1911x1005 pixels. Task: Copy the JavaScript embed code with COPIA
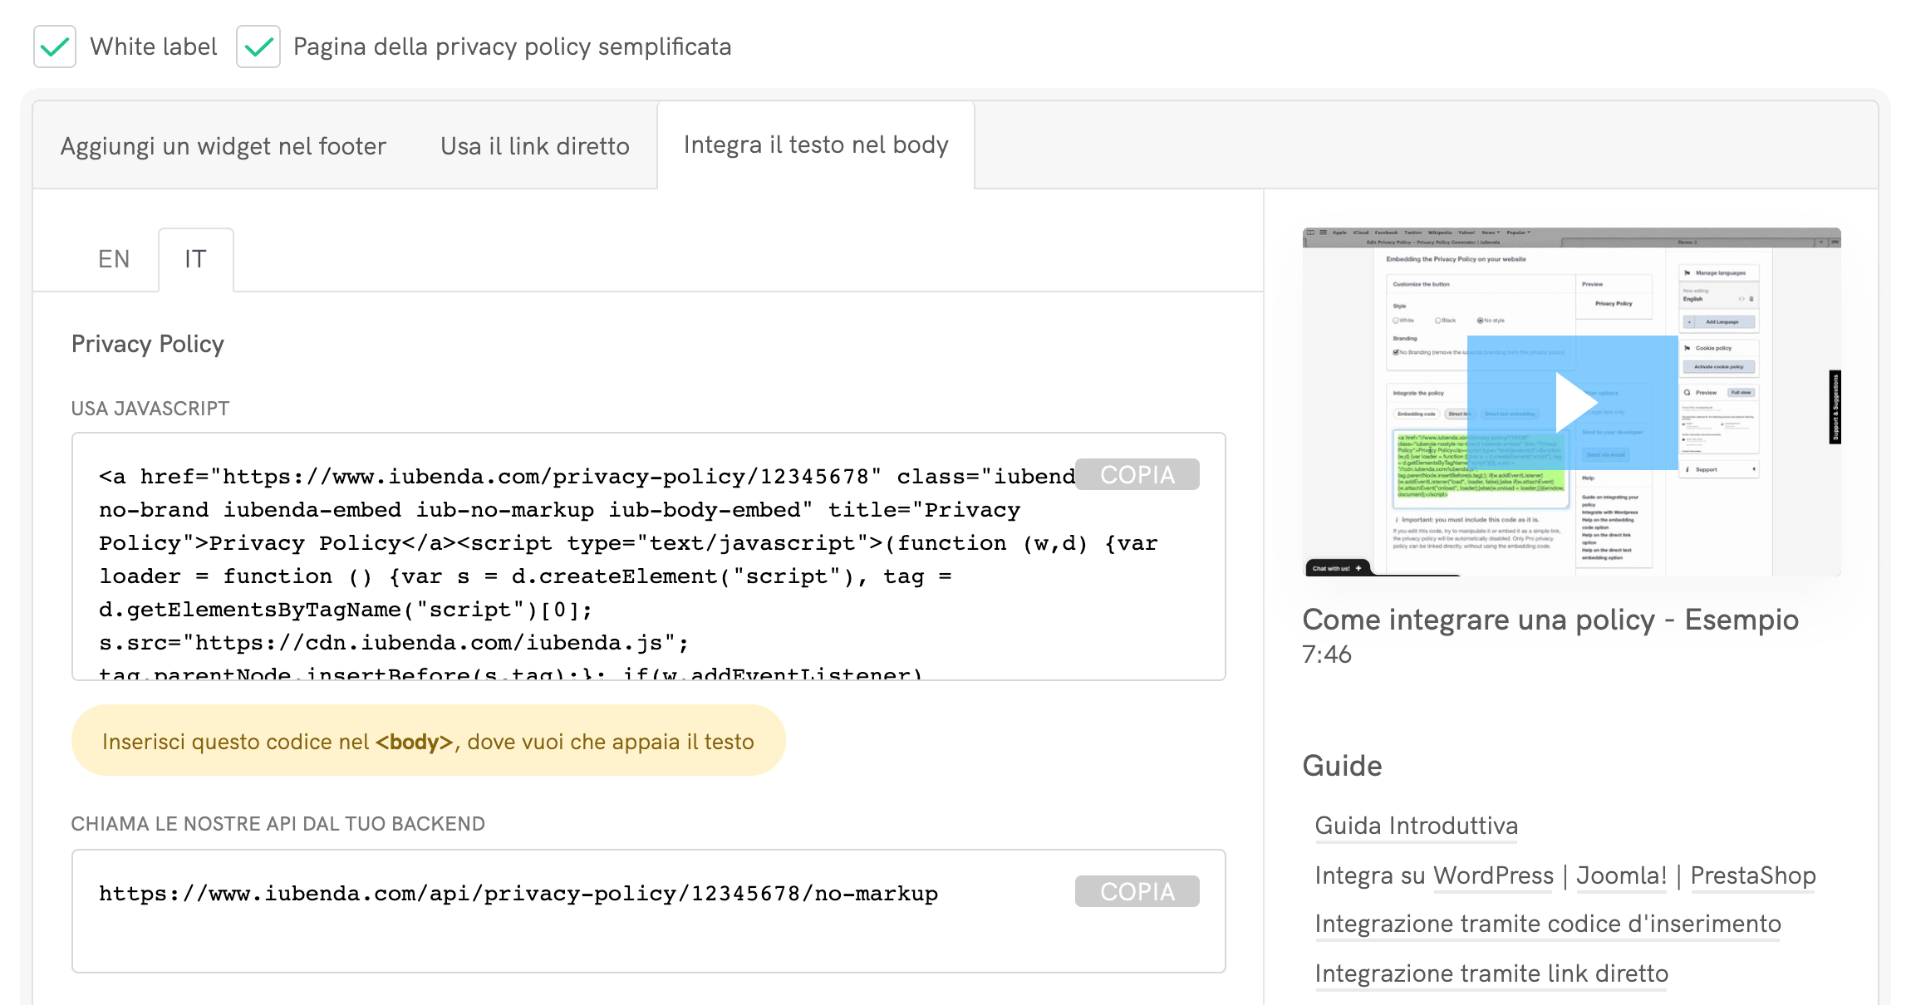point(1137,474)
